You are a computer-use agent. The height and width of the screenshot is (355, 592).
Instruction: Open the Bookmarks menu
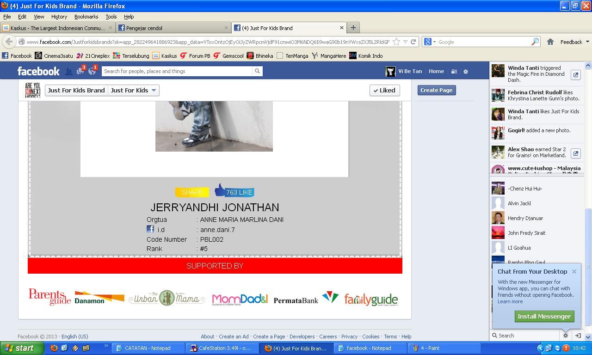(86, 17)
